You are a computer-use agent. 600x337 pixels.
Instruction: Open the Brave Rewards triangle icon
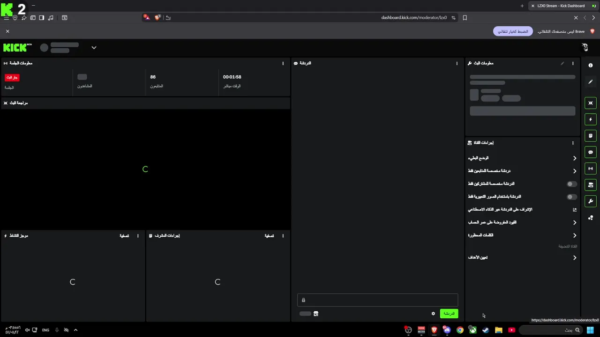click(146, 17)
